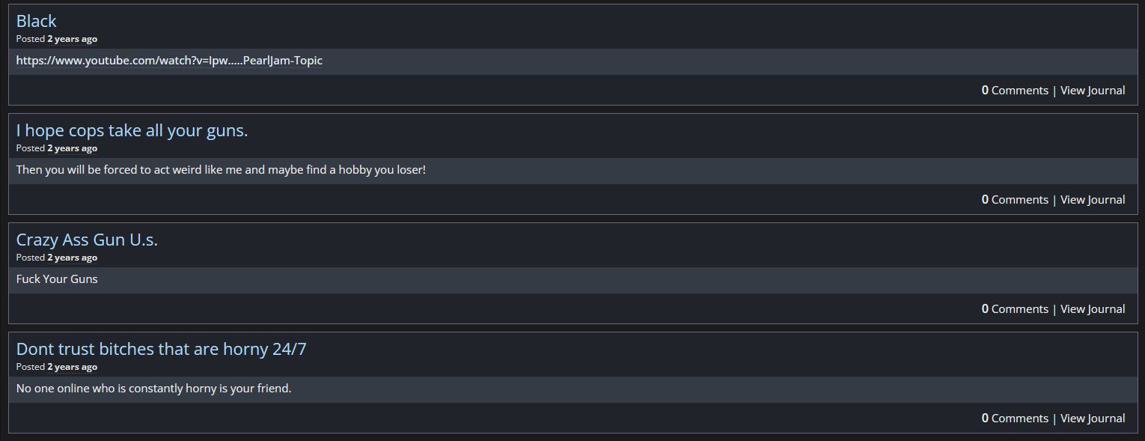
Task: Click "2 years ago" timestamp under "Black"
Action: click(73, 39)
